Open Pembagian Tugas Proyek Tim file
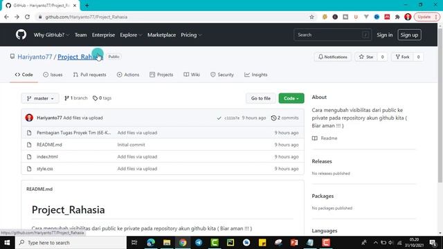 coord(74,132)
